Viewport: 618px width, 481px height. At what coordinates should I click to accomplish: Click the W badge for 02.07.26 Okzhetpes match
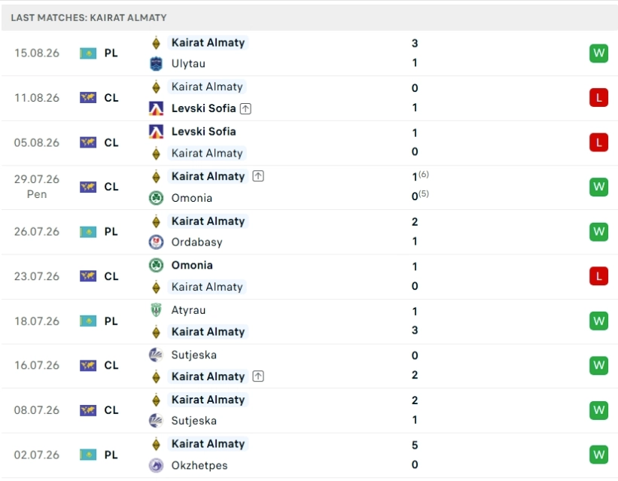[x=598, y=455]
